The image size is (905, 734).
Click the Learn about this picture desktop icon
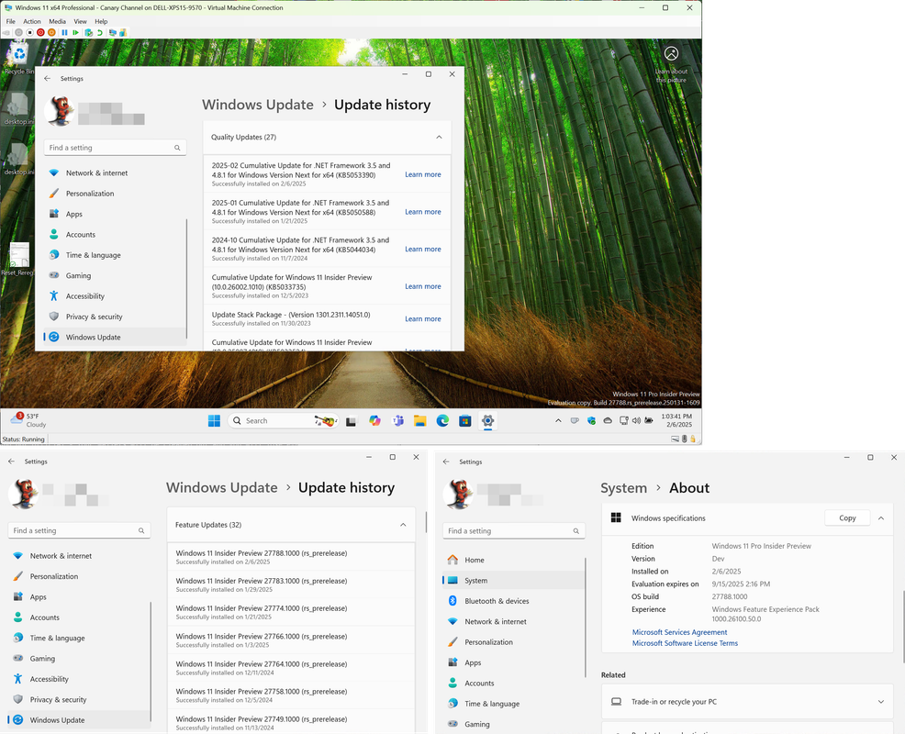click(x=671, y=64)
